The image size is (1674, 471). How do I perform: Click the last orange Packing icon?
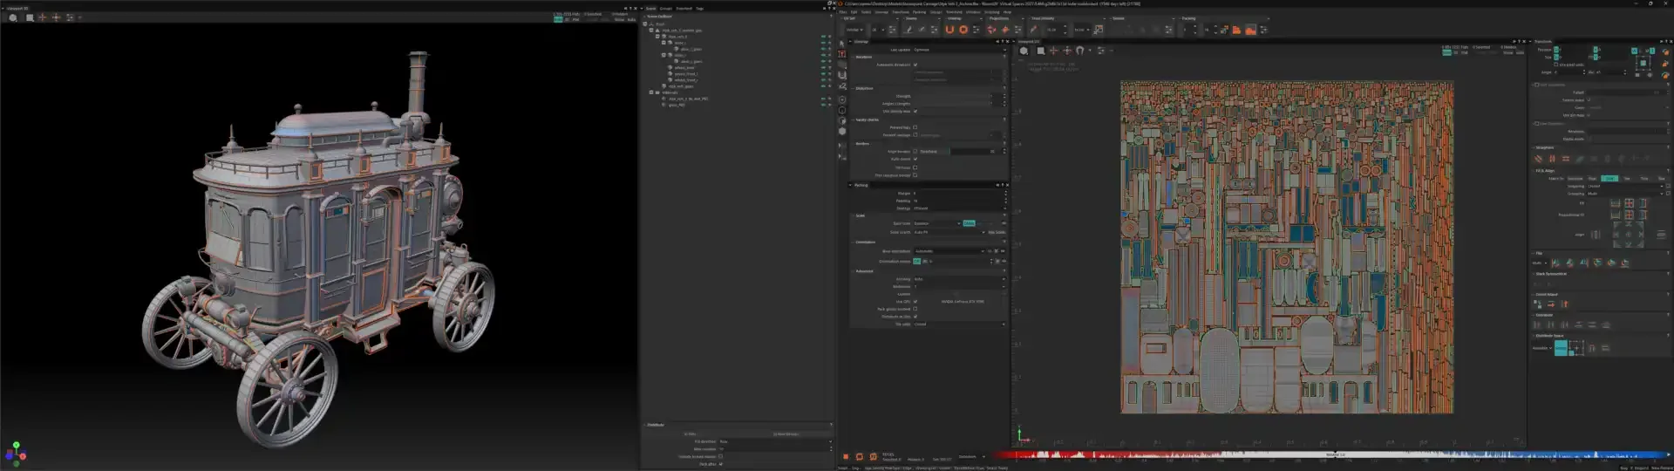1250,30
